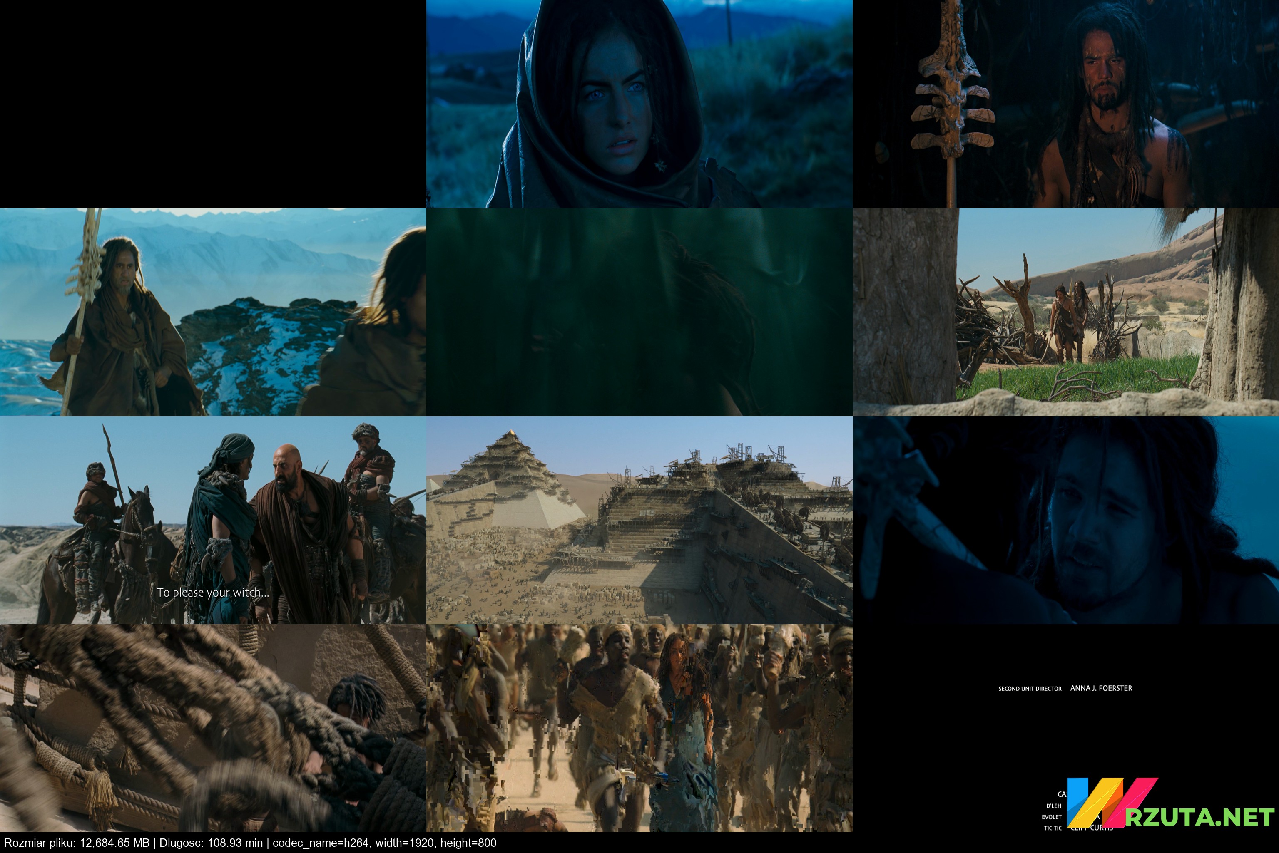This screenshot has height=853, width=1279.
Task: Select the snowy mountain staff-bearer thumbnail
Action: pos(213,312)
